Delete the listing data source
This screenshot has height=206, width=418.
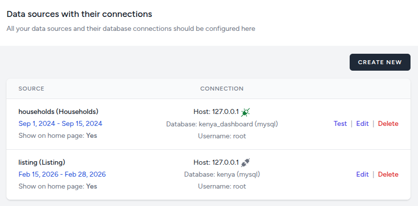[x=388, y=174]
